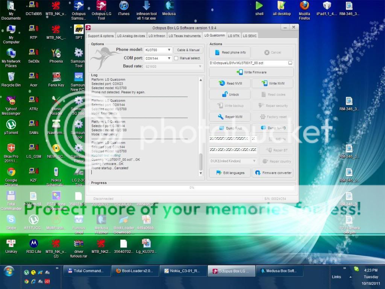385x289 pixels.
Task: Open the Recycle Bin
Action: click(x=11, y=80)
